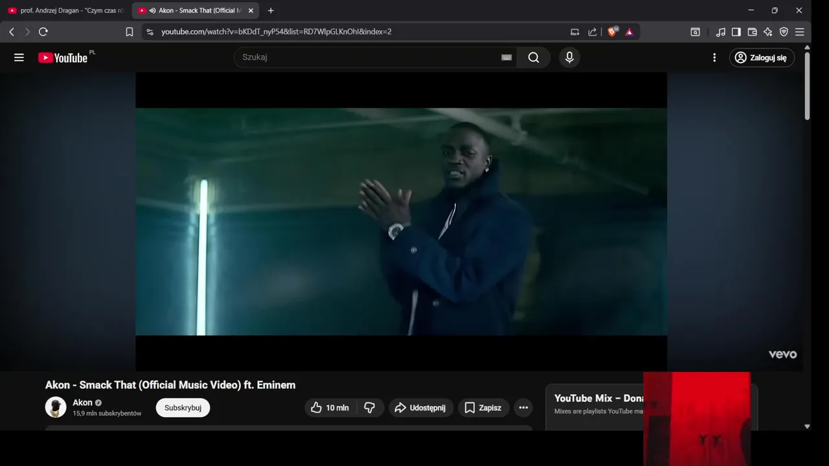This screenshot has height=466, width=829.
Task: Open a new browser tab
Action: point(271,10)
